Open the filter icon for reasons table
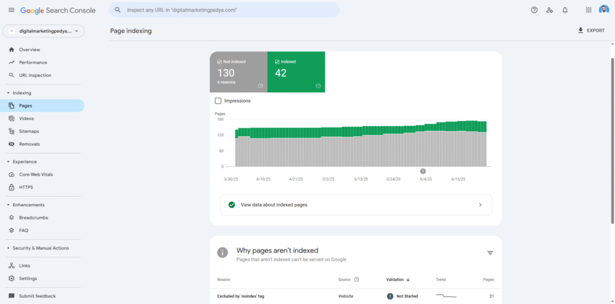This screenshot has height=304, width=615. [x=490, y=253]
